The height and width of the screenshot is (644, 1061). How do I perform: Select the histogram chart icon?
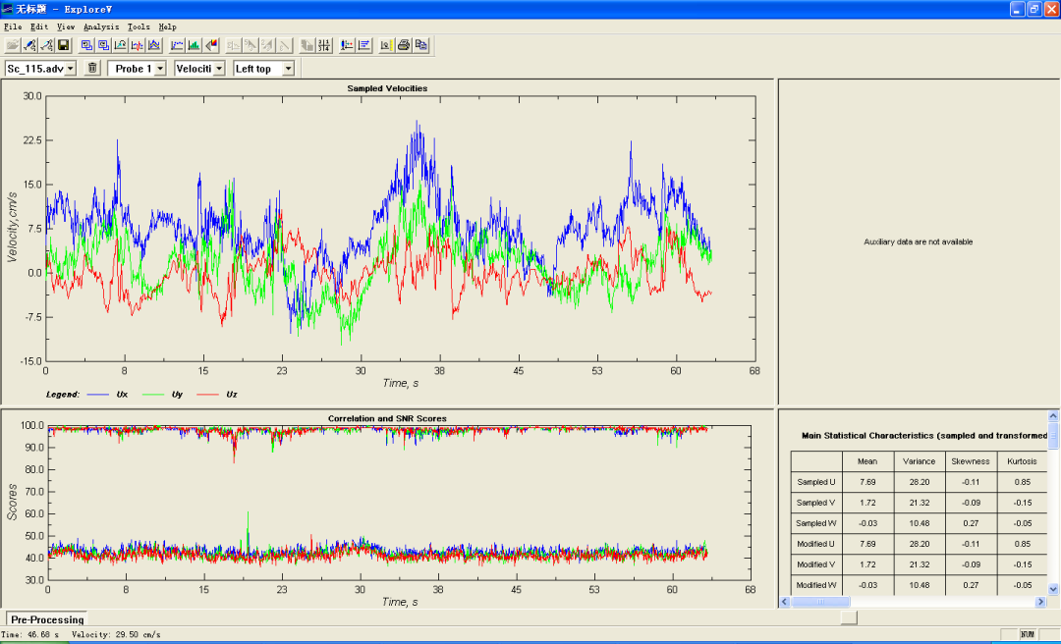pos(194,44)
